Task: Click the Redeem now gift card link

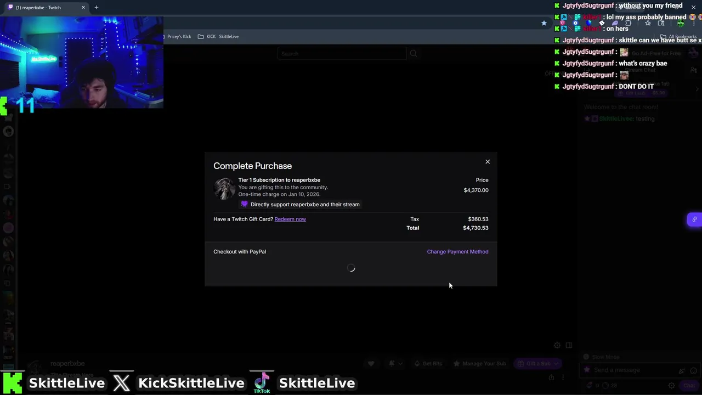Action: point(290,219)
